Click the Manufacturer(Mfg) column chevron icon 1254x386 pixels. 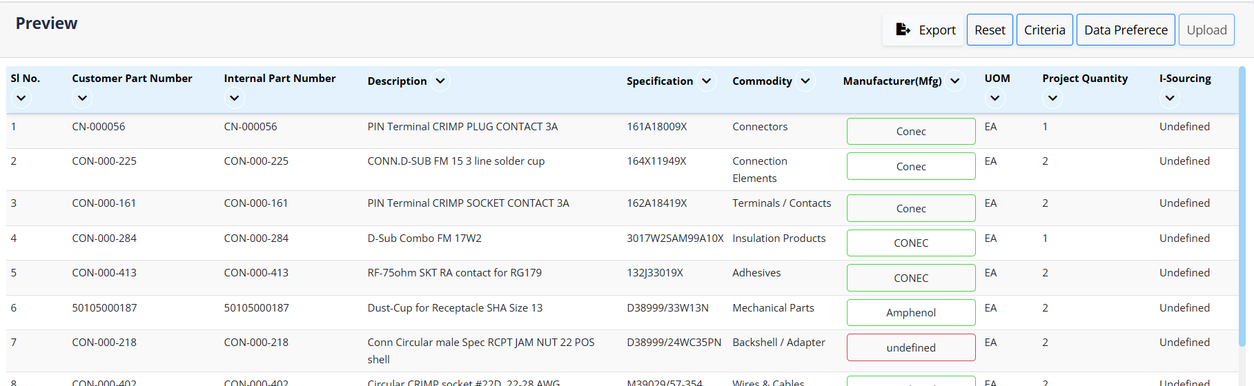pos(955,81)
